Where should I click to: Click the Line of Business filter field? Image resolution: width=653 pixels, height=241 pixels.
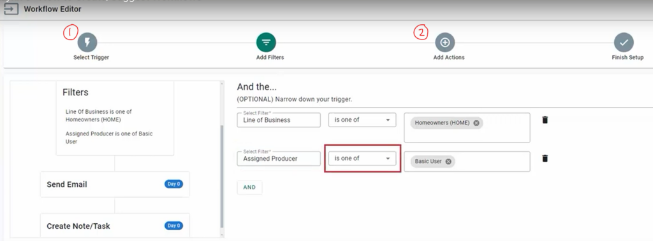[x=279, y=120]
